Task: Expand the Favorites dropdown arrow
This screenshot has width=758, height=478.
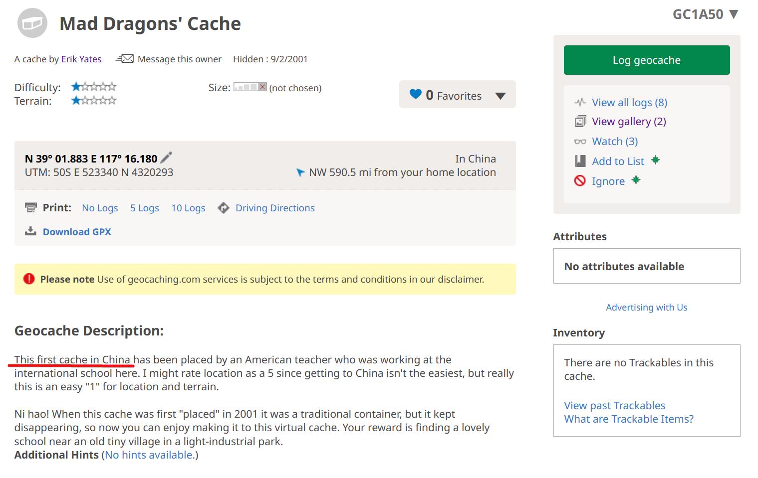Action: point(500,96)
